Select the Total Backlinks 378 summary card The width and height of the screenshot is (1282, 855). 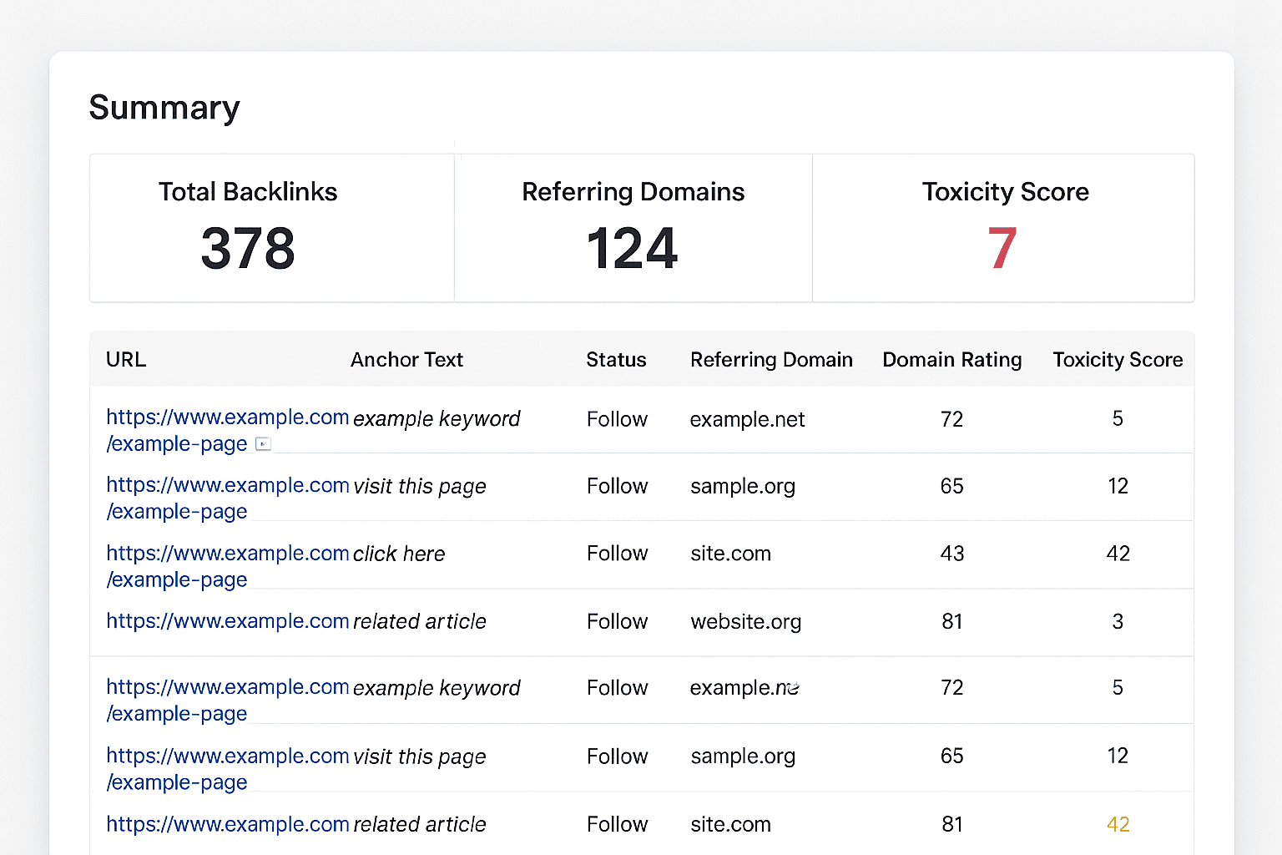click(x=272, y=228)
